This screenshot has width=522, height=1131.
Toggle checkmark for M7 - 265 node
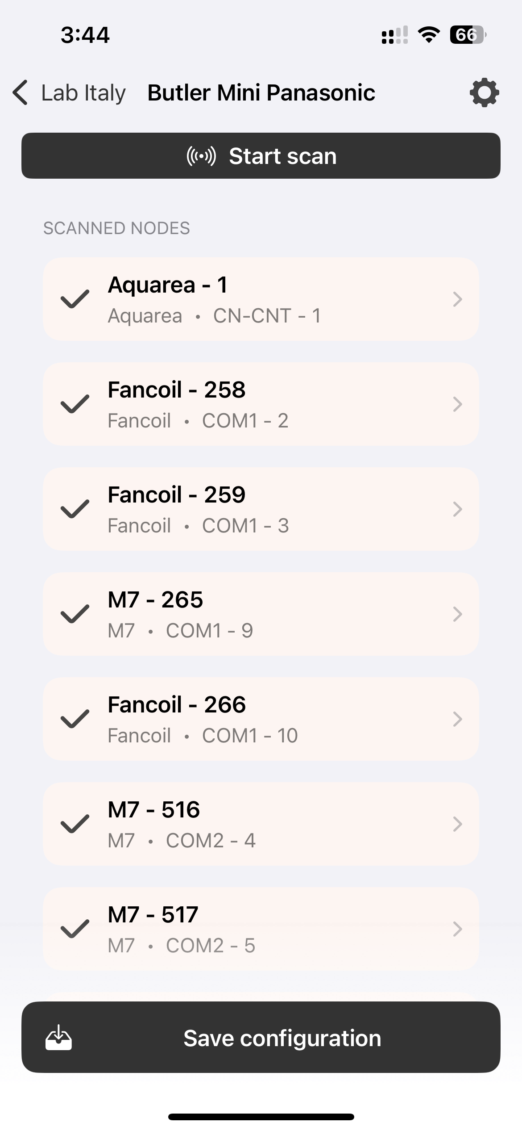[75, 614]
